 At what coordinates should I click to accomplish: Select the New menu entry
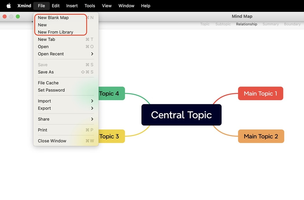coord(66,25)
